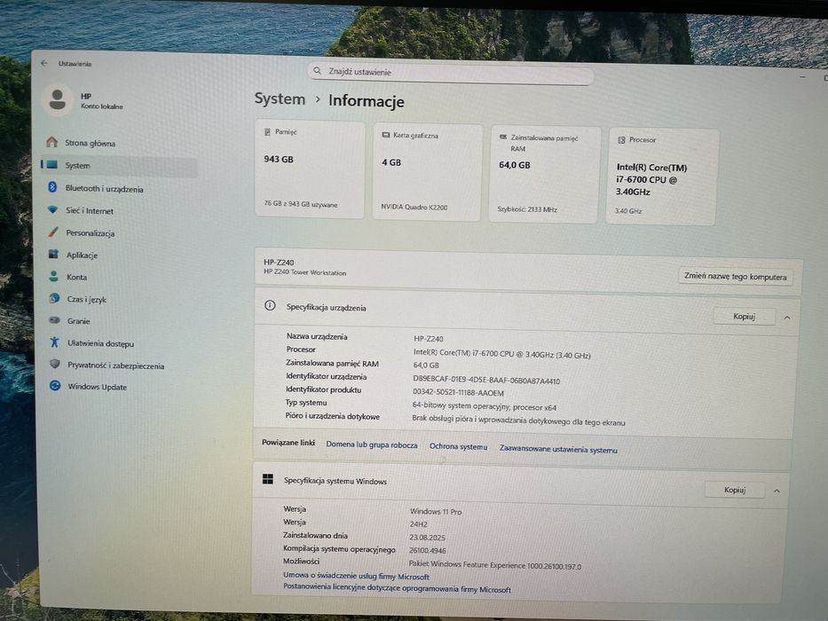Image resolution: width=828 pixels, height=621 pixels.
Task: Select Windows Update in sidebar
Action: (97, 387)
